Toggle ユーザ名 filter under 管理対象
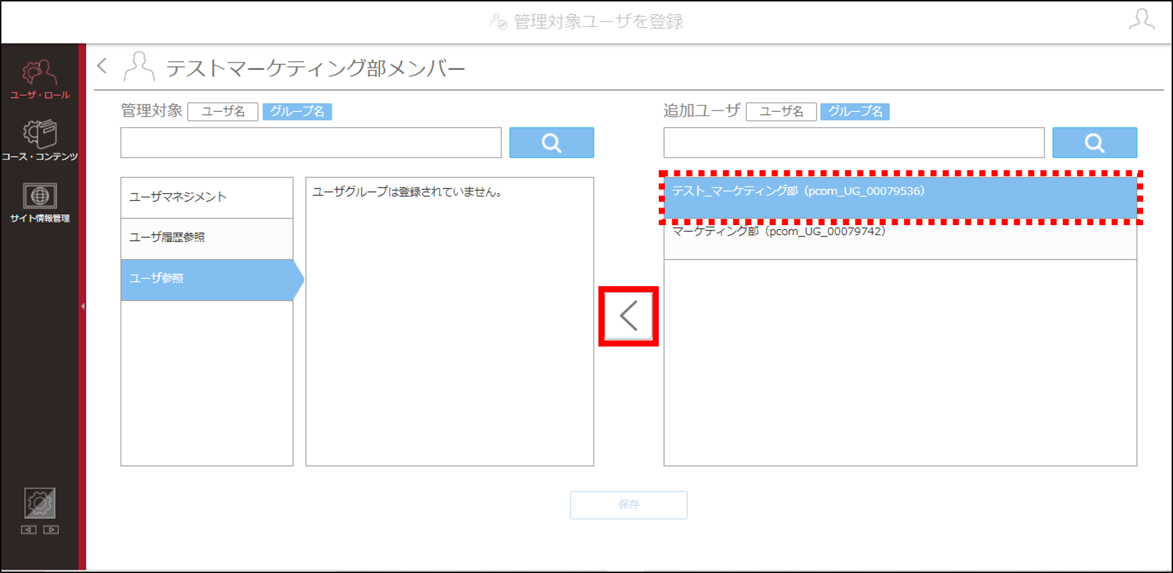This screenshot has width=1173, height=573. click(223, 111)
